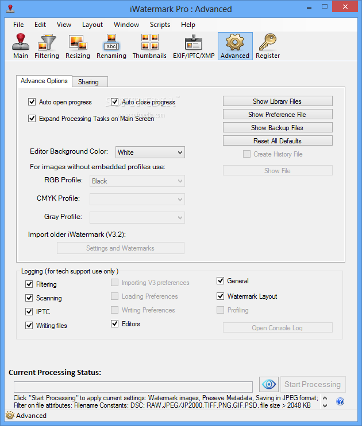Open the Help menu
This screenshot has width=362, height=426.
188,25
